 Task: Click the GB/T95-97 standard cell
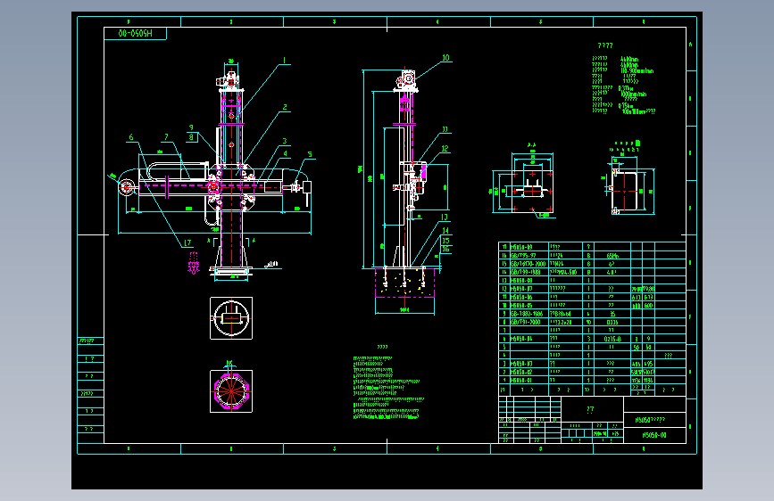528,256
